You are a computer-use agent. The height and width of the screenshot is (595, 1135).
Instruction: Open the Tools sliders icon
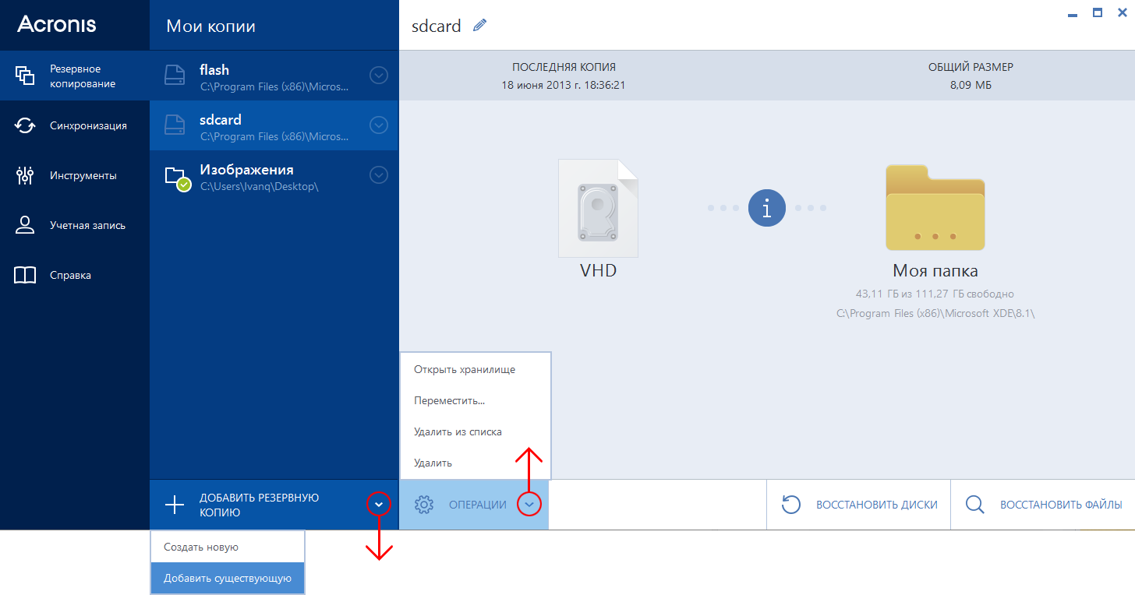click(x=25, y=175)
